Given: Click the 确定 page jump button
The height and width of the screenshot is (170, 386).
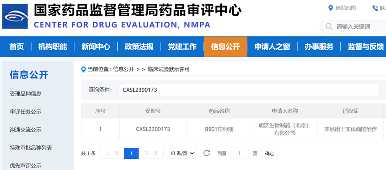Looking at the screenshot, I should (x=269, y=154).
